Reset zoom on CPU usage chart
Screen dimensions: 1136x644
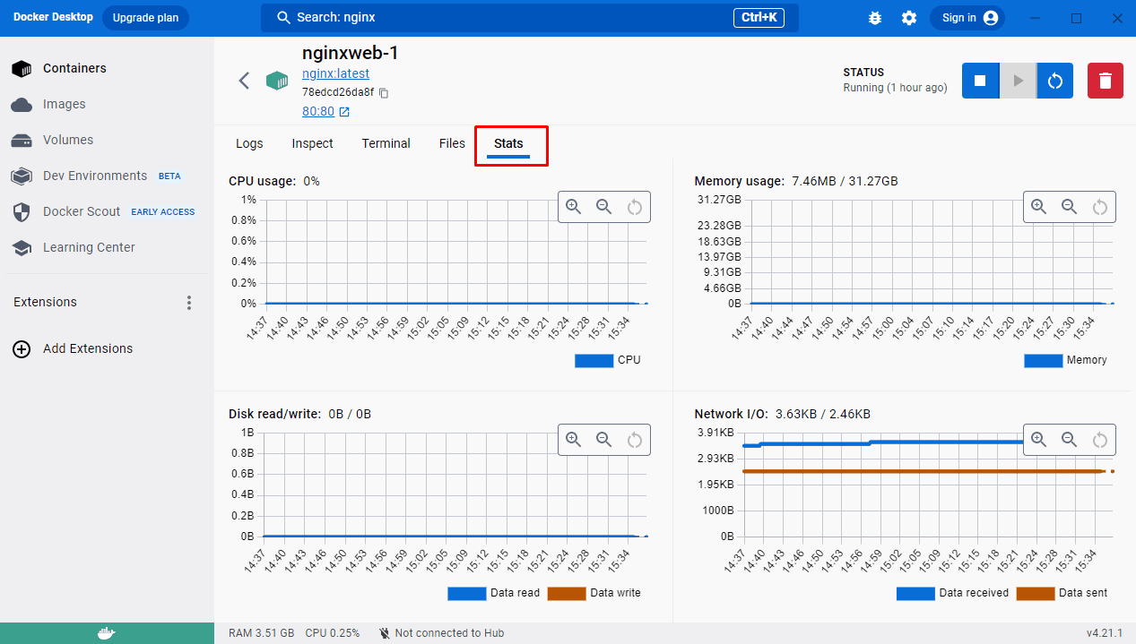[635, 207]
